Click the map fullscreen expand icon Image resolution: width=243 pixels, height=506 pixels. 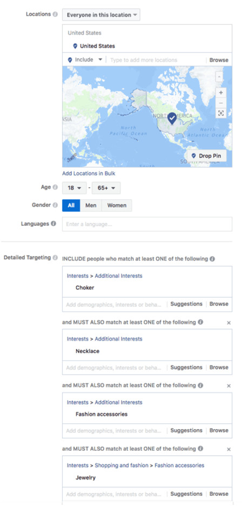tap(221, 113)
